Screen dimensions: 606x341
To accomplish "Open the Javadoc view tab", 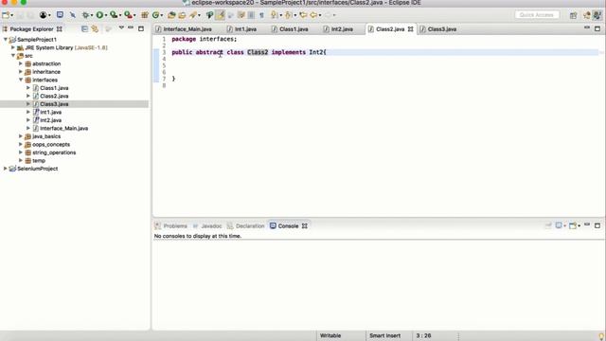I will coord(207,225).
